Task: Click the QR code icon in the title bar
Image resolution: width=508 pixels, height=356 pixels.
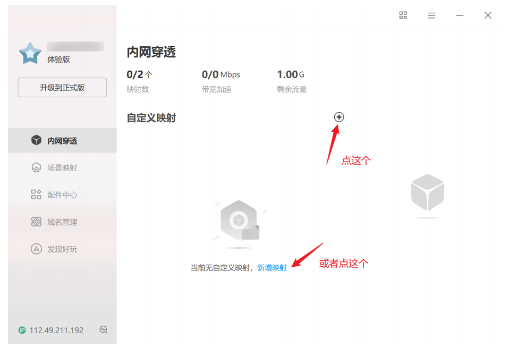Action: (403, 15)
